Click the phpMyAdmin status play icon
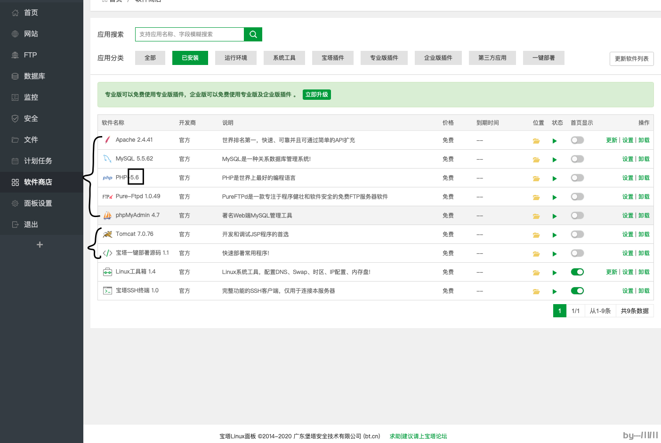The width and height of the screenshot is (661, 443). (555, 216)
